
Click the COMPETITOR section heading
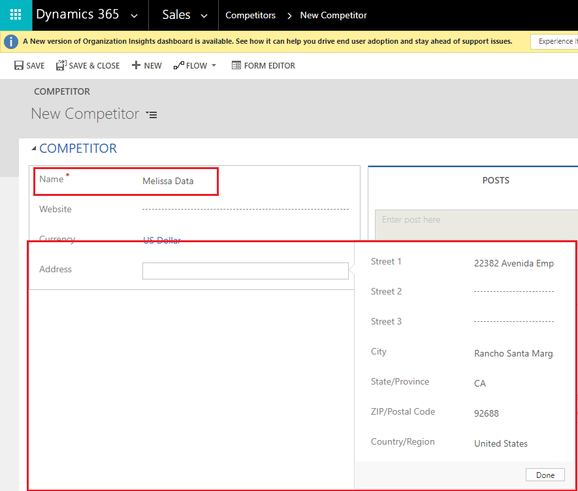(78, 148)
